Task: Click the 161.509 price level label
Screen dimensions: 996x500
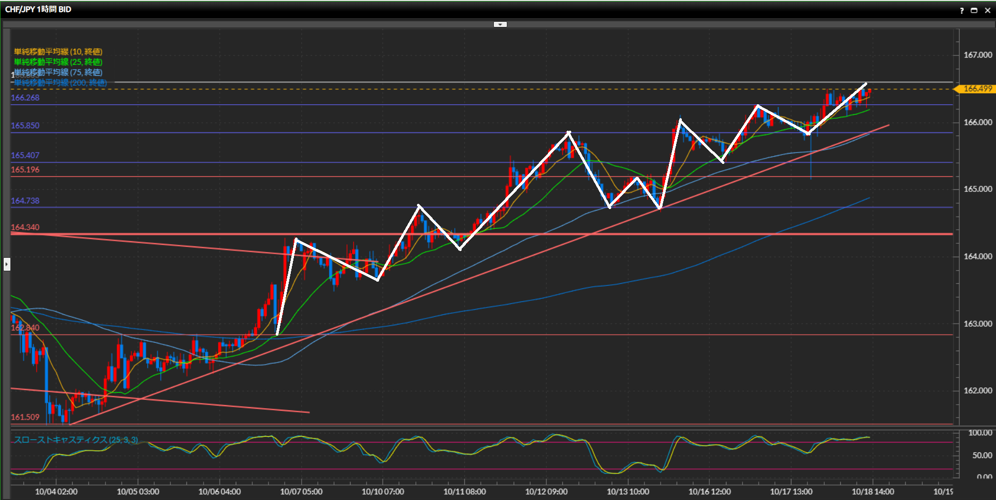Action: (x=25, y=417)
